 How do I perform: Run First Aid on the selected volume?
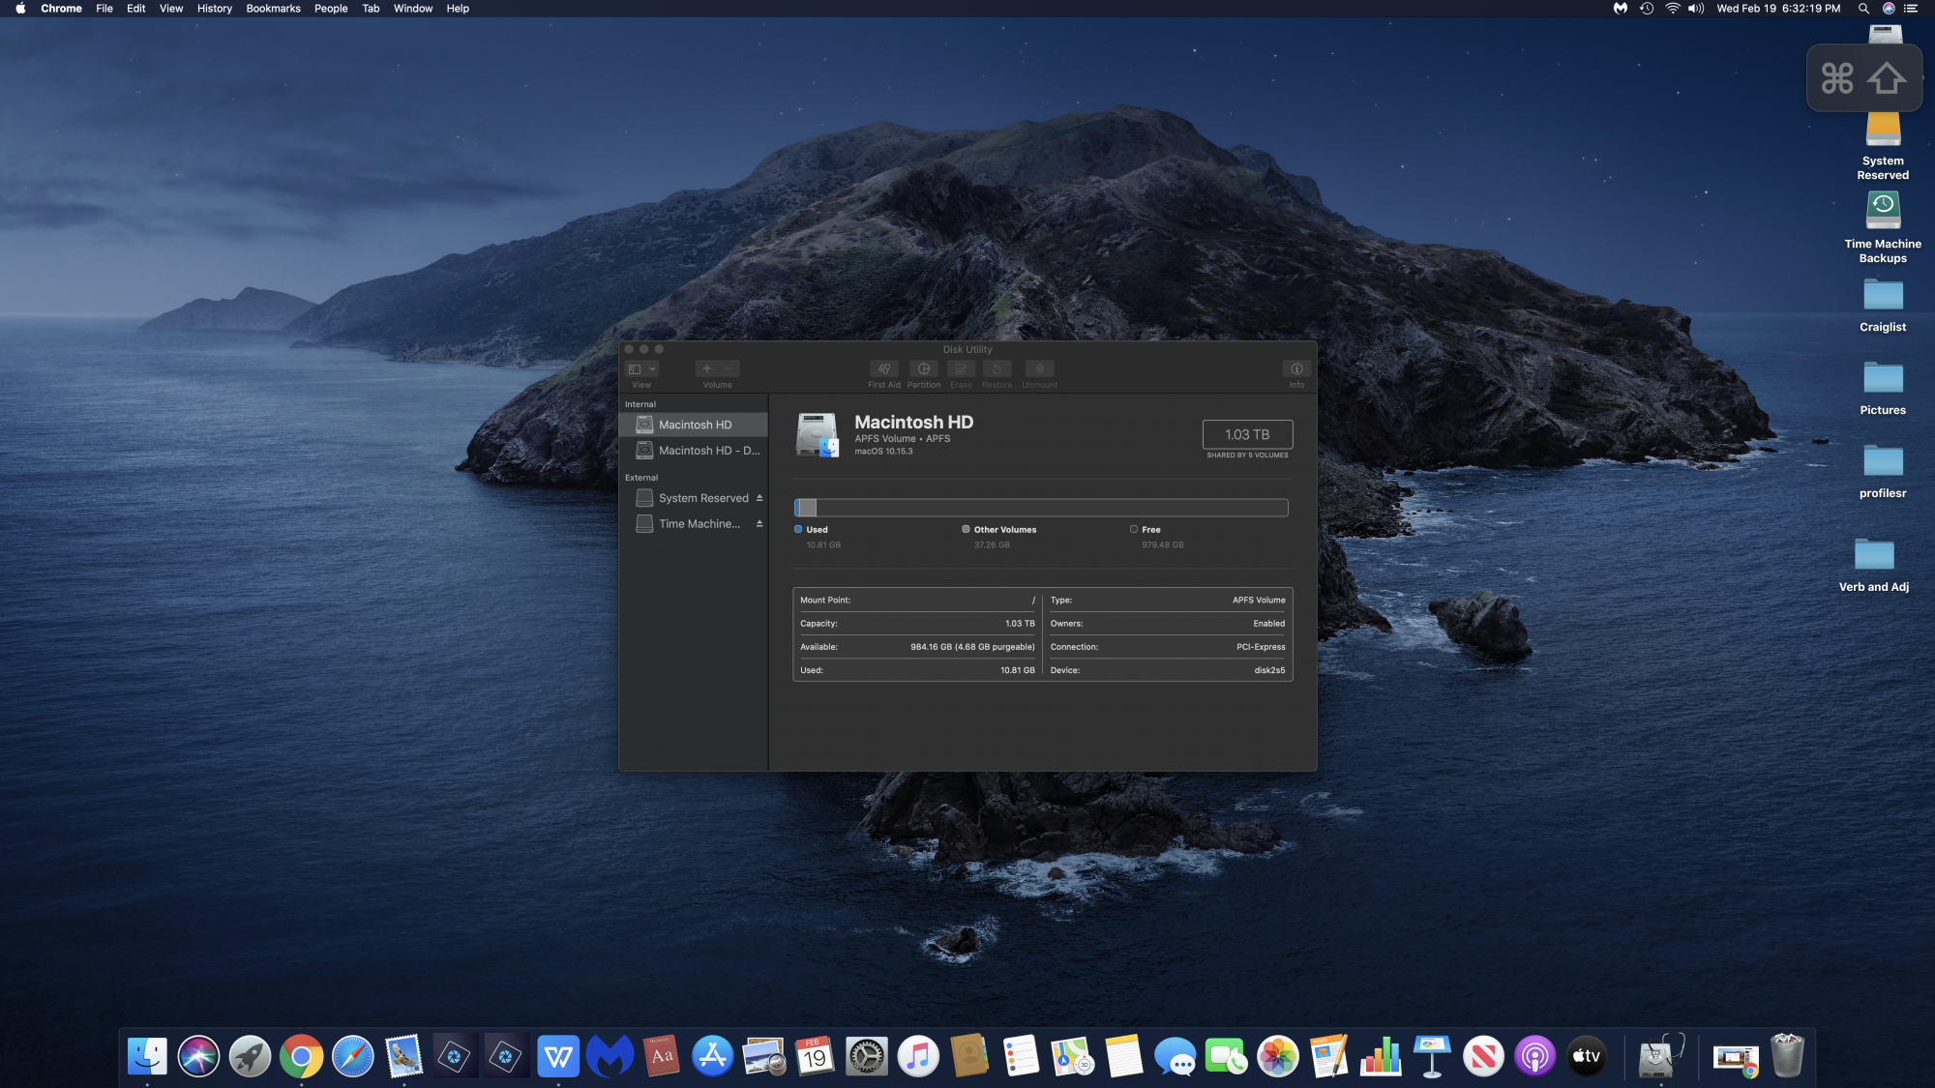883,368
